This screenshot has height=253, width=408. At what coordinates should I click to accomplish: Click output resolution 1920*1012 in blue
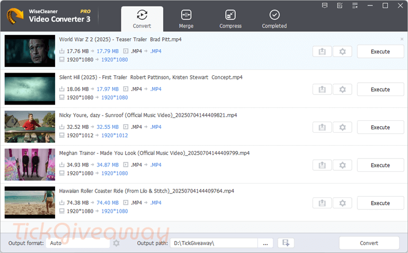coord(114,135)
